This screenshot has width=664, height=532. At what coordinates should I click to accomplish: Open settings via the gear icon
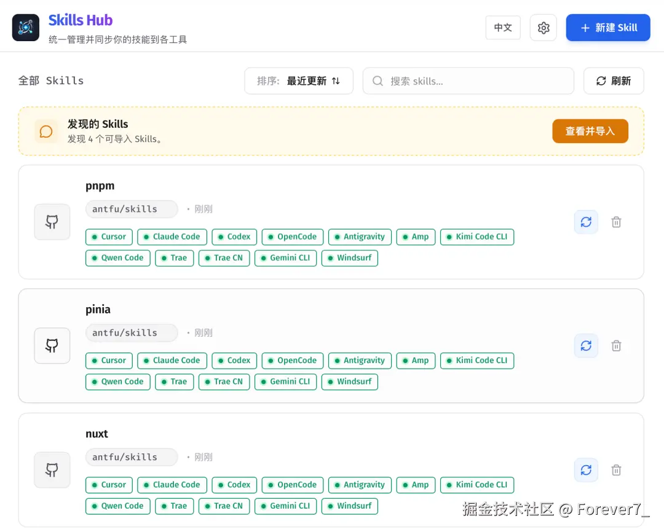(x=543, y=28)
